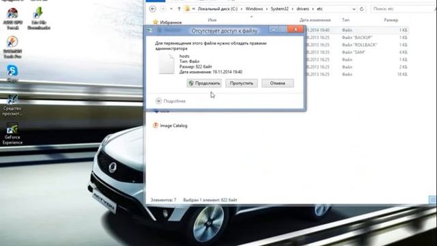Click the hosts file name in dialog
This screenshot has width=437, height=246.
point(184,56)
